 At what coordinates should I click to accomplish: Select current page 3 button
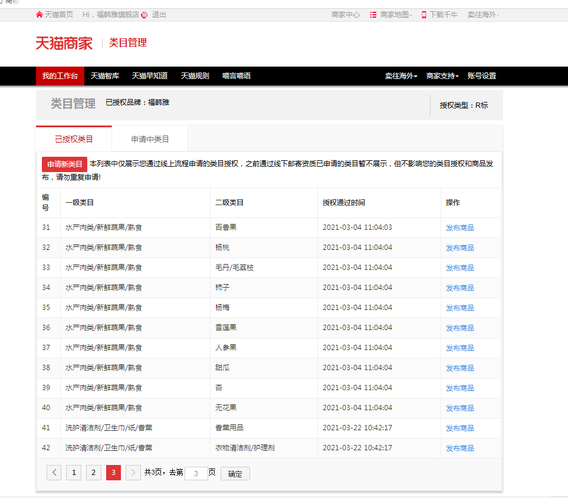113,472
